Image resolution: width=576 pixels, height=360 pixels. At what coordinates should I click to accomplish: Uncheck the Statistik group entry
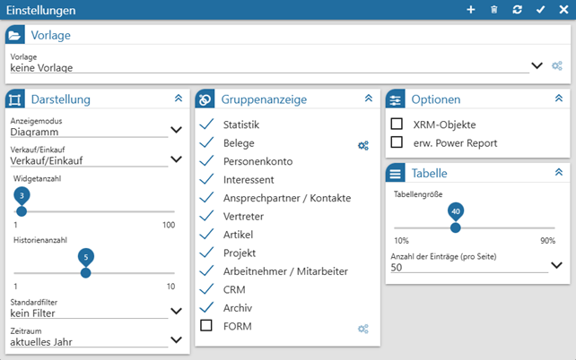206,124
